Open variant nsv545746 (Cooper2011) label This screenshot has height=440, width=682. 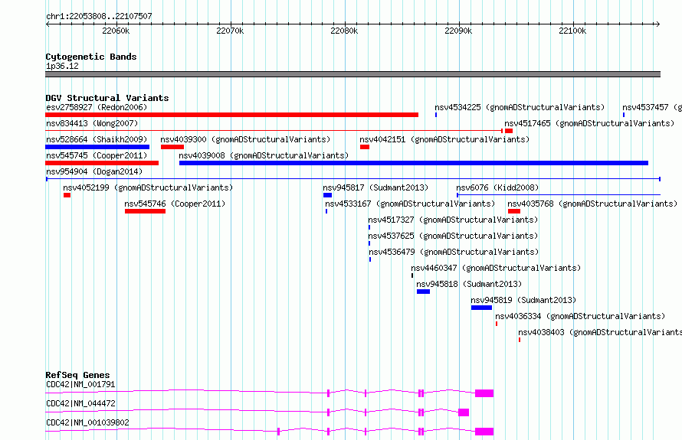[x=175, y=204]
